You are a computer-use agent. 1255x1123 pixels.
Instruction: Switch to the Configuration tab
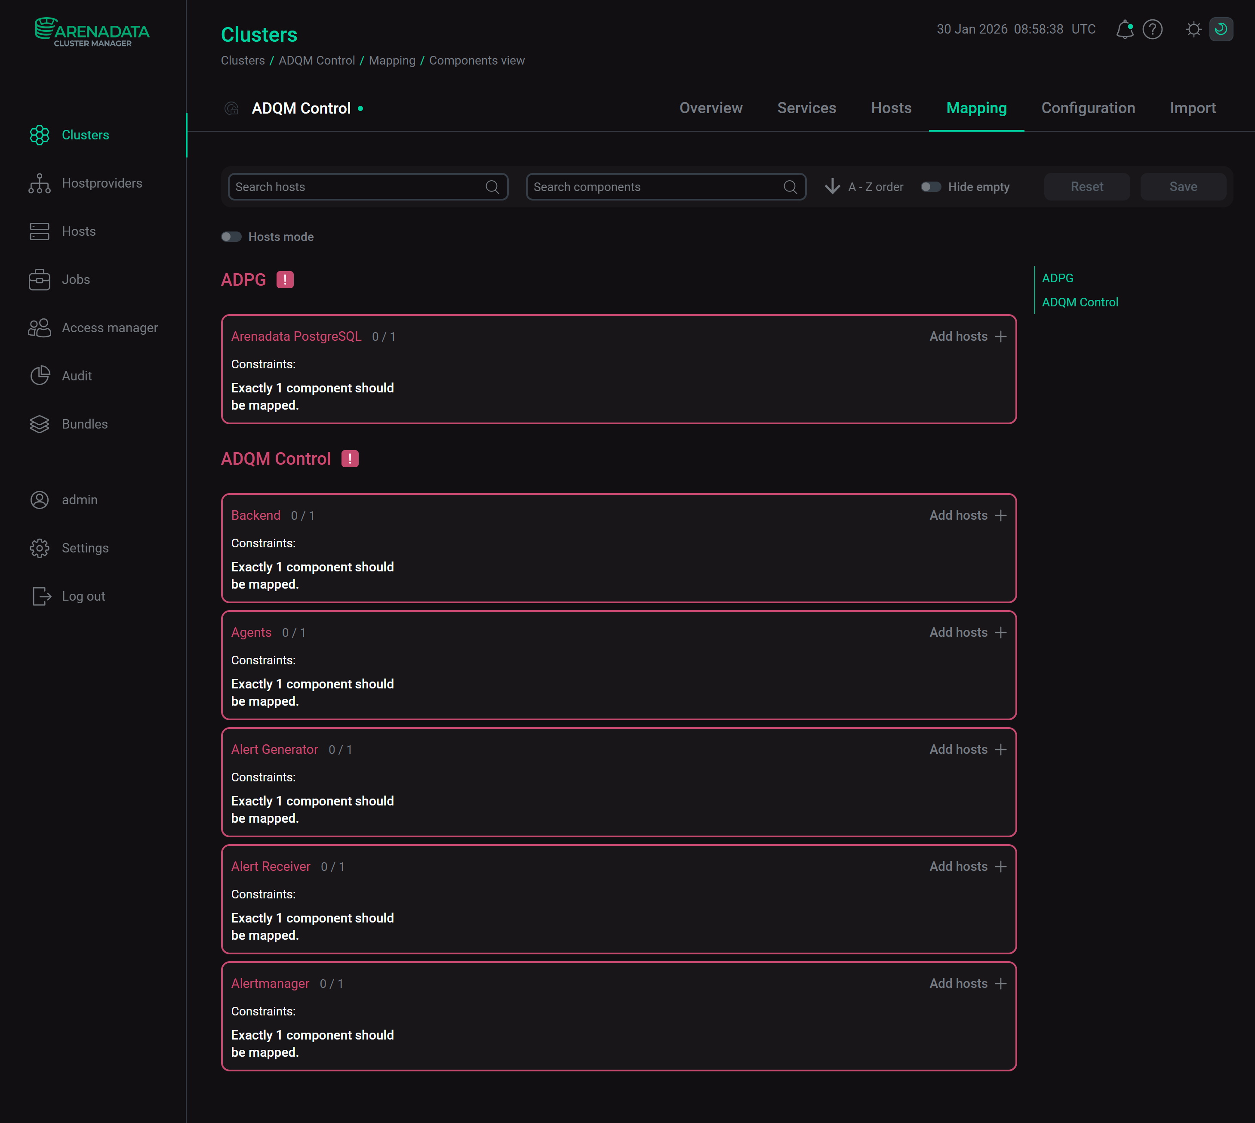(x=1088, y=108)
